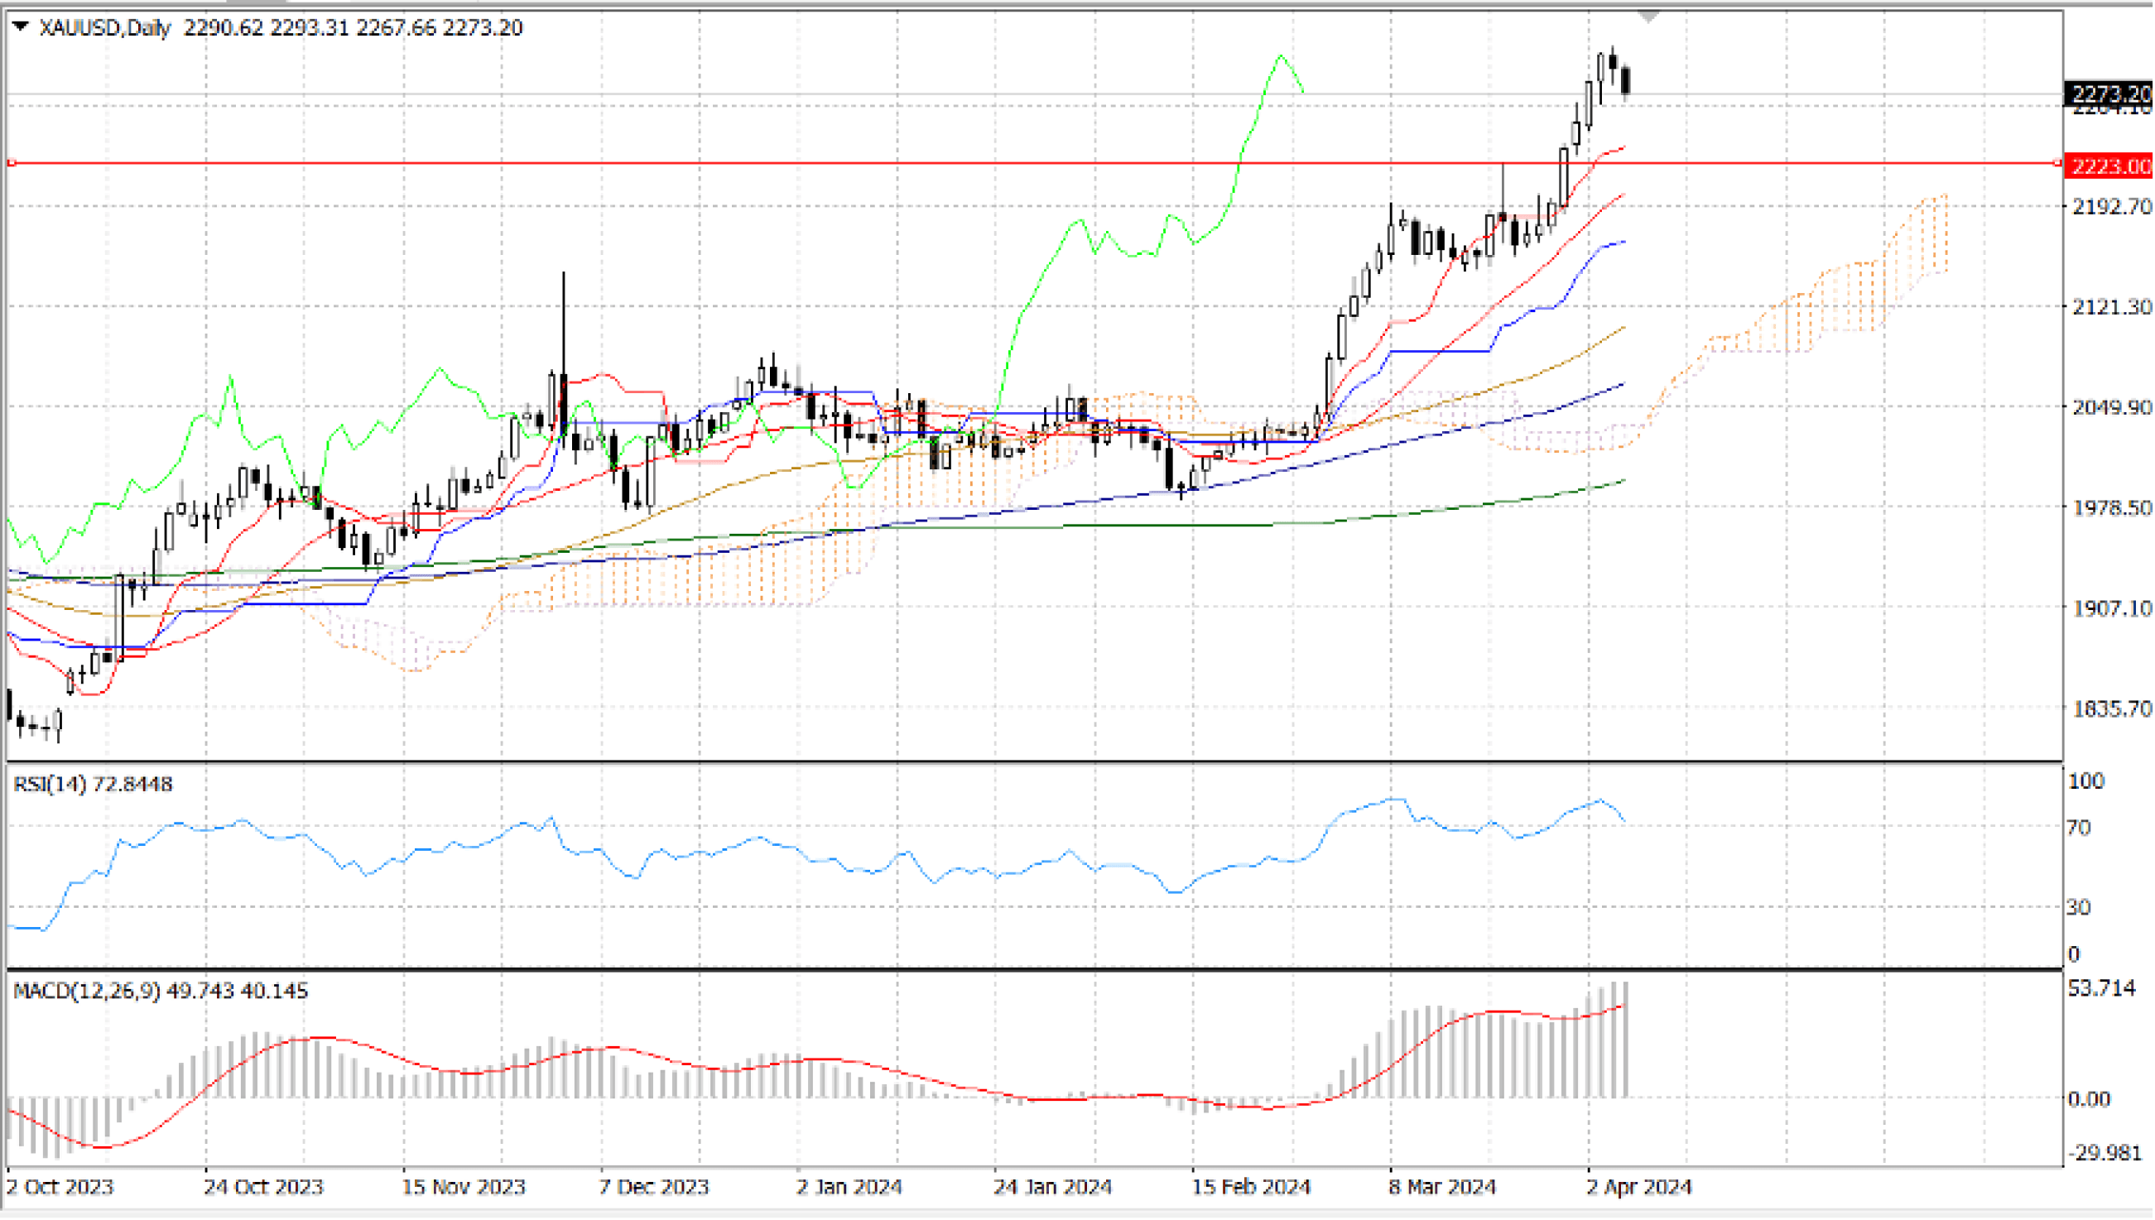Click the 7 Dec 2023 date label
This screenshot has height=1220, width=2155.
pos(653,1188)
